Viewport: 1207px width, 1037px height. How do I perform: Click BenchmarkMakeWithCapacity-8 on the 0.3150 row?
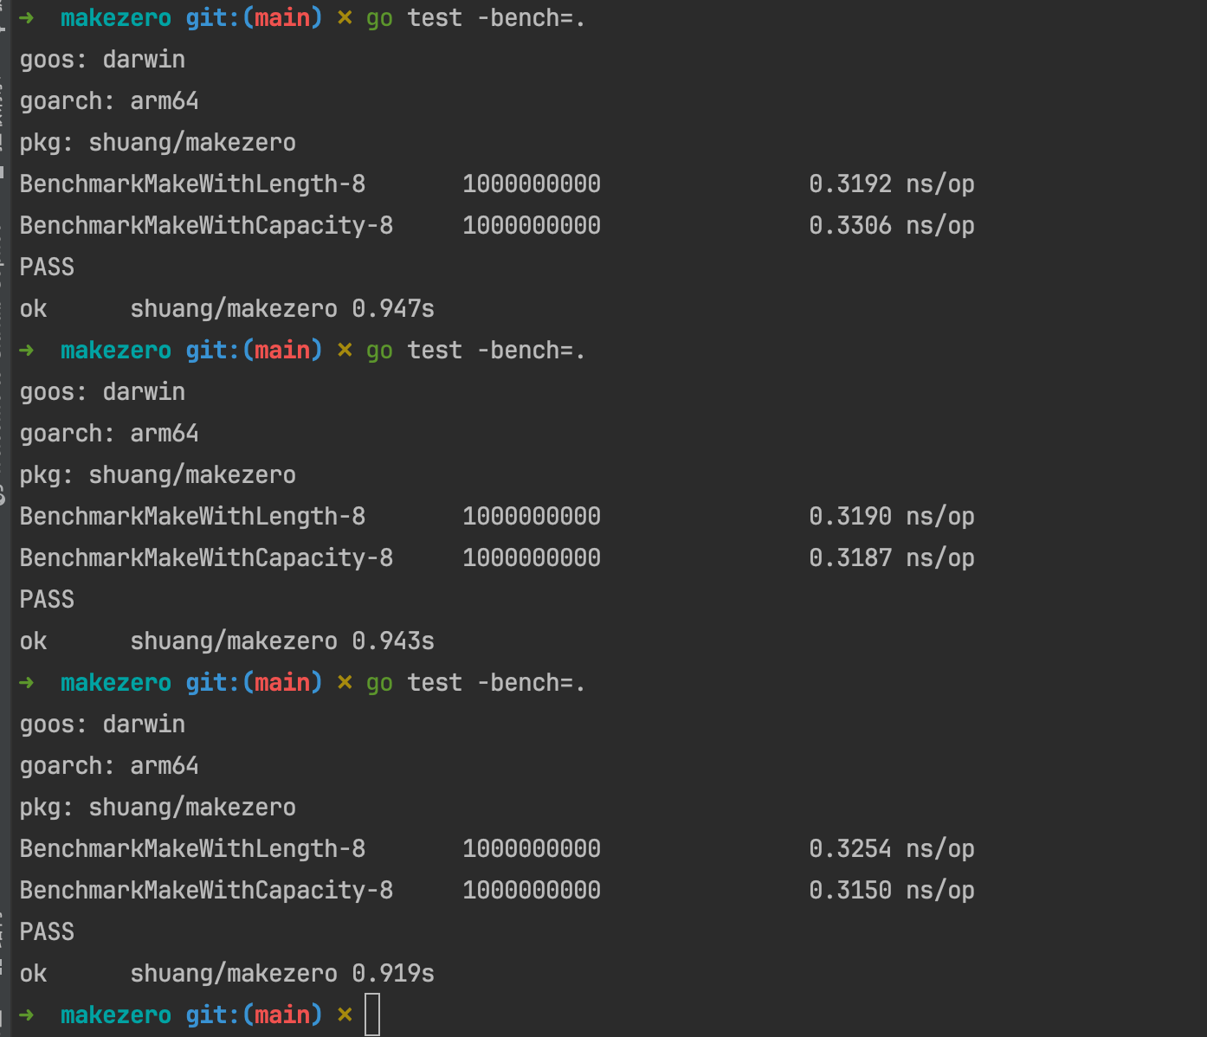[x=206, y=890]
